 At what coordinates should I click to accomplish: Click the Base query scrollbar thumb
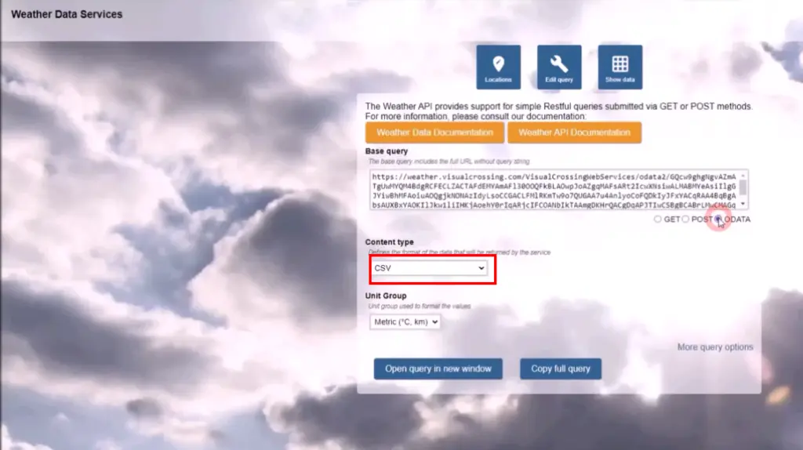(743, 188)
